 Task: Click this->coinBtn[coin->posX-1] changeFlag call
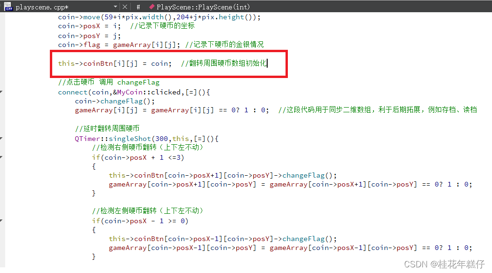click(223, 239)
